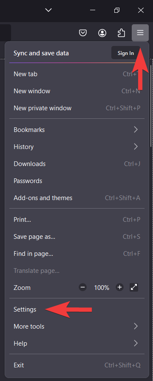Expand the More tools submenu

coord(77,327)
